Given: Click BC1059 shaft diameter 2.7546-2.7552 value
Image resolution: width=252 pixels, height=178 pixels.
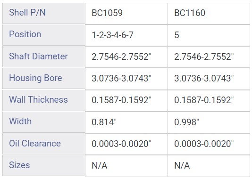Looking at the screenshot, I should point(121,57).
